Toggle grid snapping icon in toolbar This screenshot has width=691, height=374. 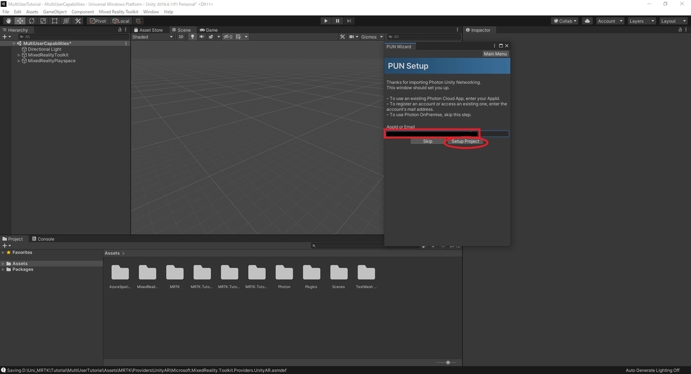pyautogui.click(x=138, y=21)
